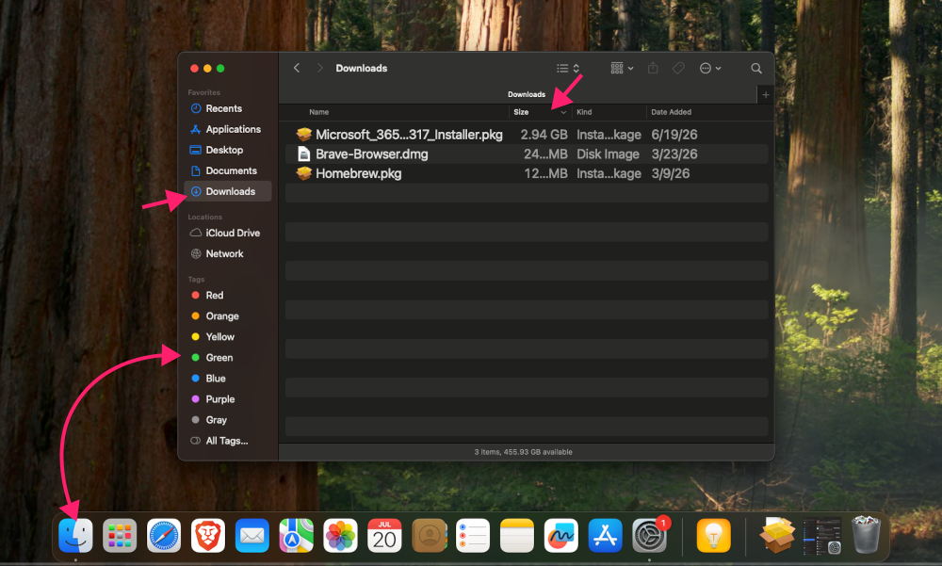Sort by the Size column header

click(521, 112)
